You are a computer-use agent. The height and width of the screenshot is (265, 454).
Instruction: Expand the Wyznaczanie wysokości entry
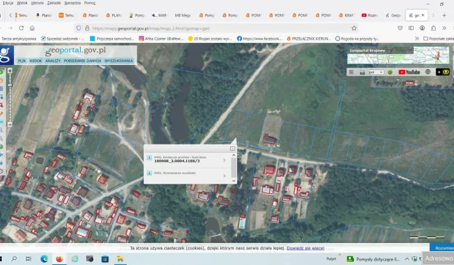pyautogui.click(x=224, y=176)
